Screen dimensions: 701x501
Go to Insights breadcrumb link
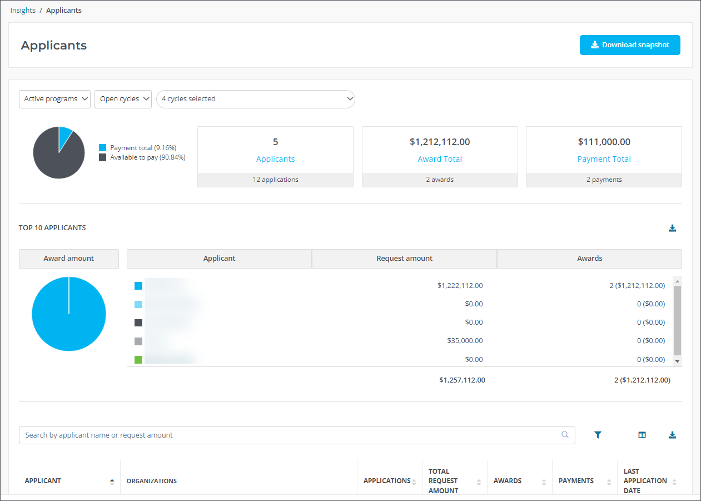[23, 10]
